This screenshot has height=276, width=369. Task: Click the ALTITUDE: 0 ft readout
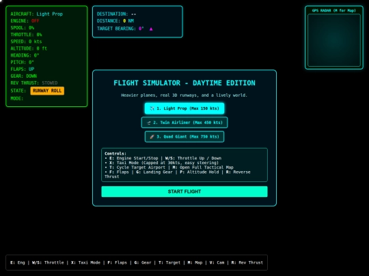click(x=29, y=48)
